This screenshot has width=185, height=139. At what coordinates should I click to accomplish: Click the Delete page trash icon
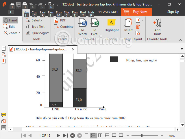(x=138, y=27)
